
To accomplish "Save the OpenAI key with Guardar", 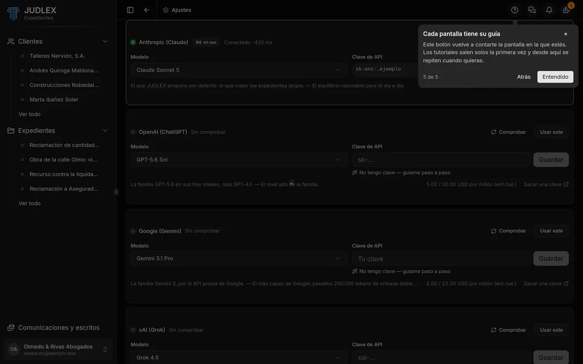I will (551, 160).
